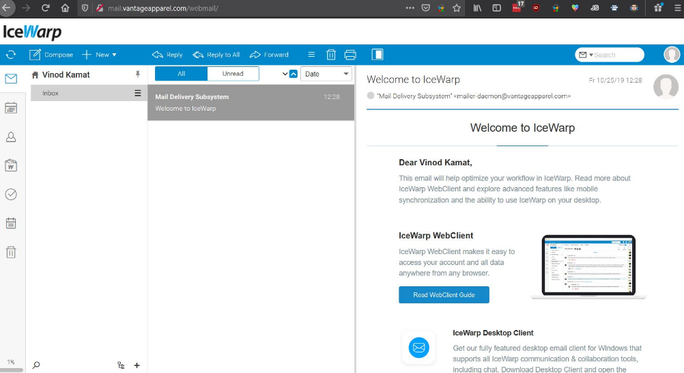Show All messages tab

click(x=181, y=73)
